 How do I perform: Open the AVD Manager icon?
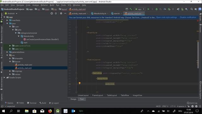click(x=182, y=9)
